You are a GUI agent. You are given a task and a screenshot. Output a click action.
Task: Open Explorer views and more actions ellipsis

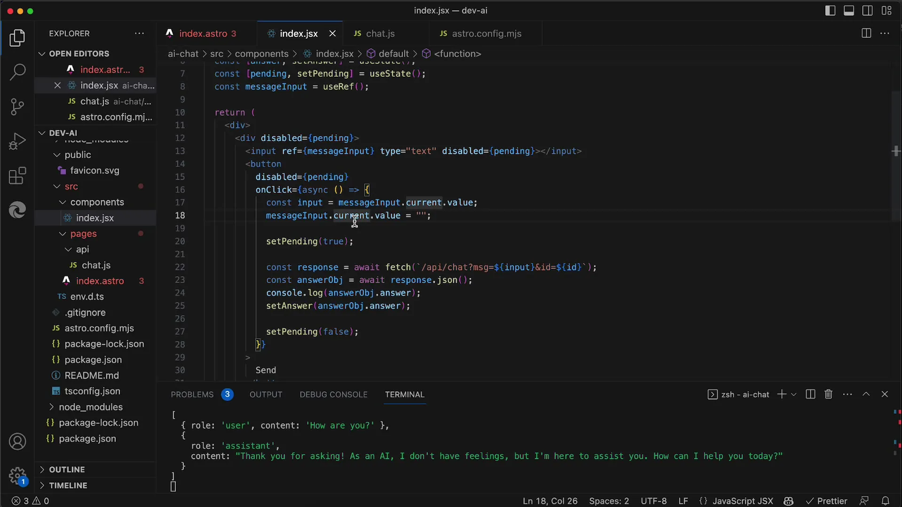tap(139, 33)
